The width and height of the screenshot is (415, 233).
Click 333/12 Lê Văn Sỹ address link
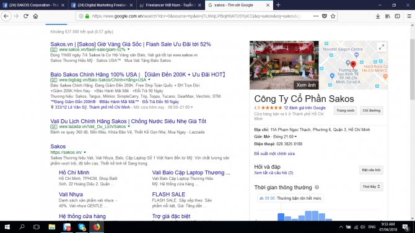tap(92, 108)
